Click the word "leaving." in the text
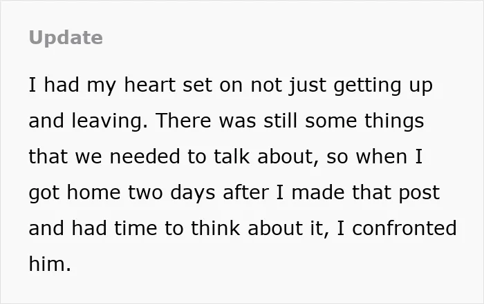 (110, 121)
